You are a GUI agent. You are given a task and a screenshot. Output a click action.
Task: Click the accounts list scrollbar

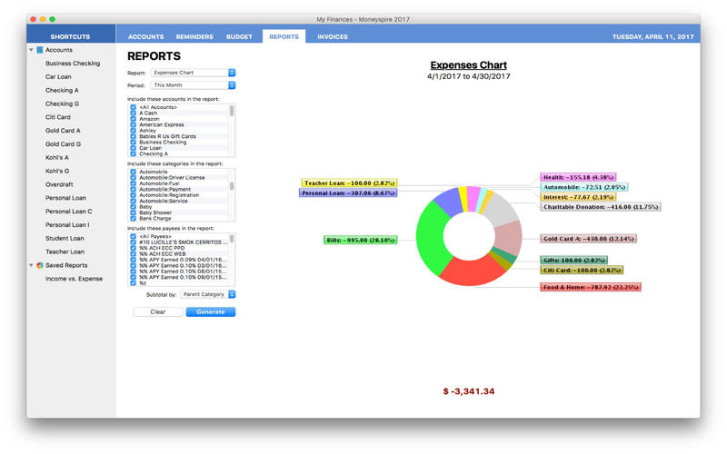pyautogui.click(x=232, y=111)
